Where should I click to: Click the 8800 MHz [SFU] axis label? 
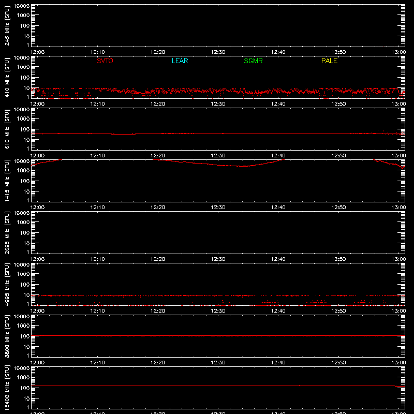(7, 336)
